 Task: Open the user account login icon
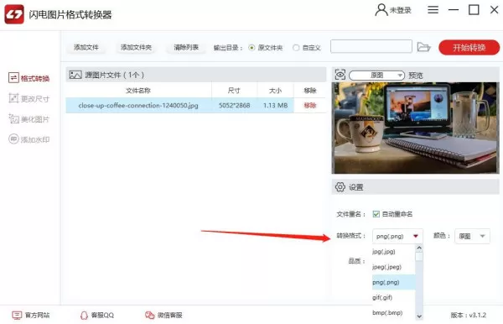[x=381, y=10]
